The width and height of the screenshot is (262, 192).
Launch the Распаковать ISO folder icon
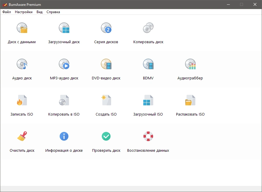190,100
